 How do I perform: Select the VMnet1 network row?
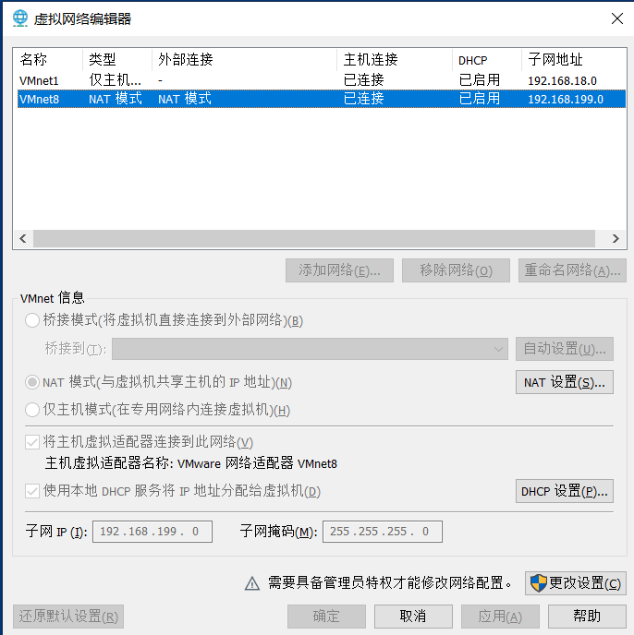[322, 80]
